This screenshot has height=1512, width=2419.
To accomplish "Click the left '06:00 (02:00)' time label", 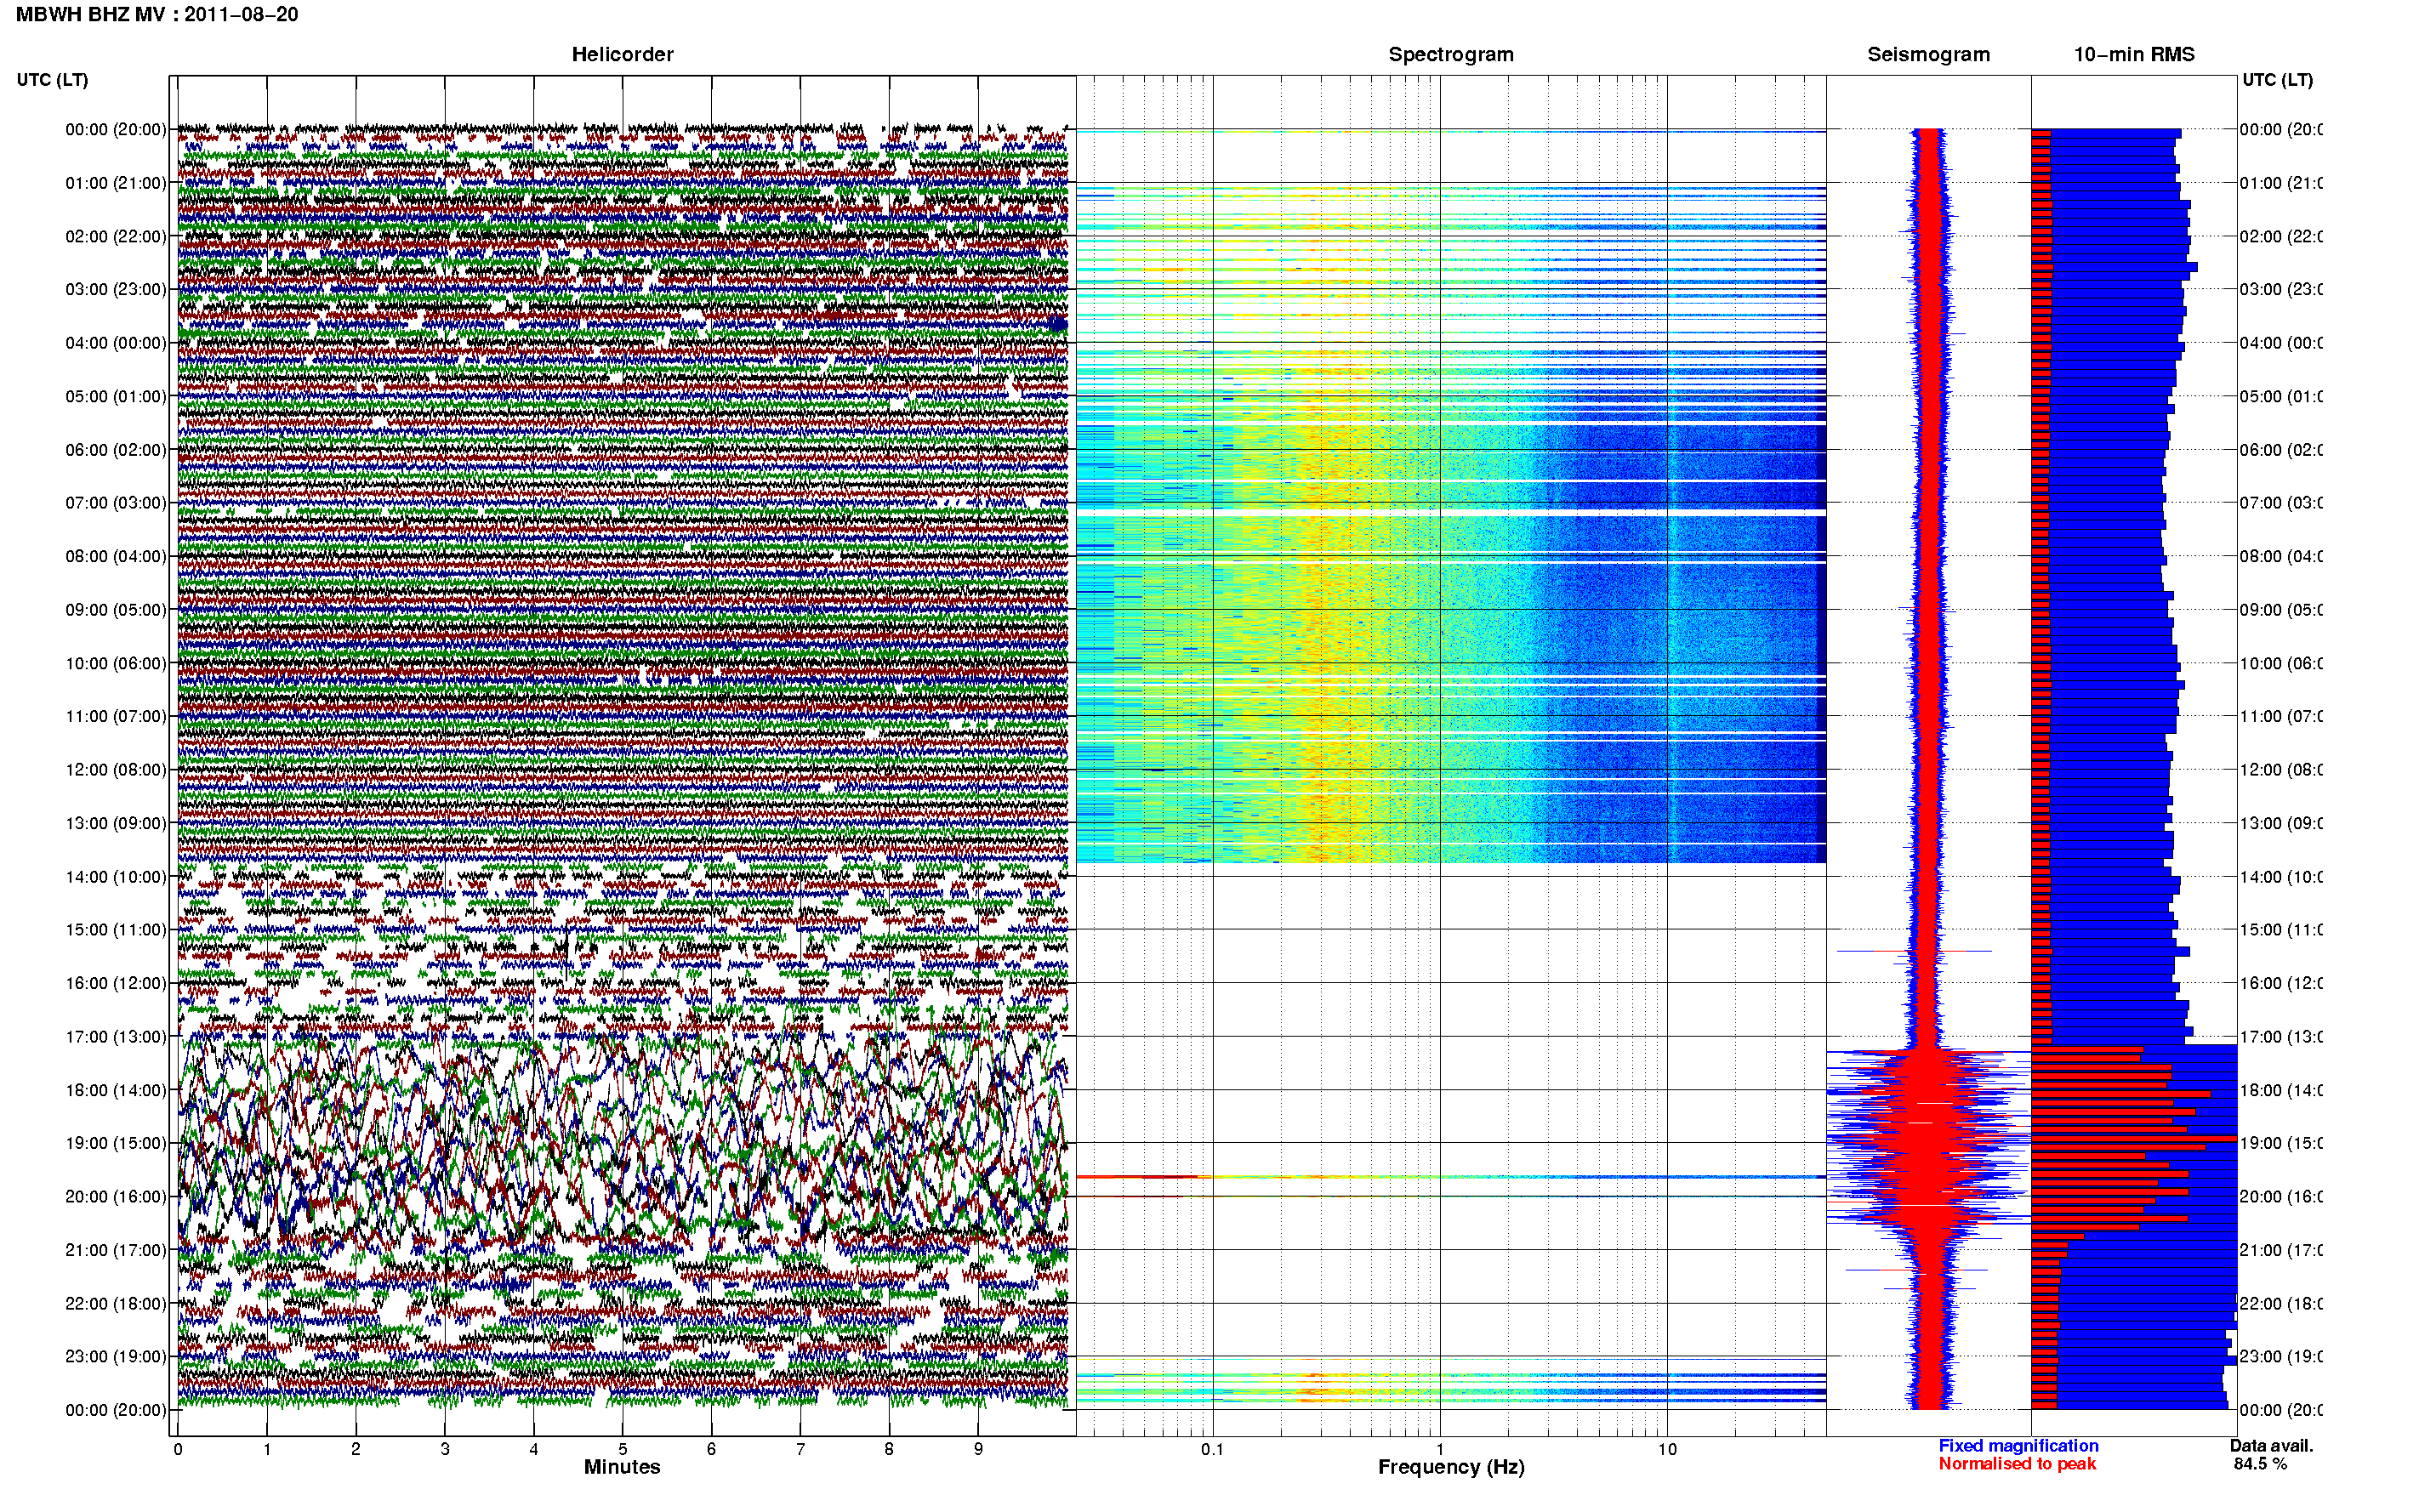I will [x=116, y=450].
